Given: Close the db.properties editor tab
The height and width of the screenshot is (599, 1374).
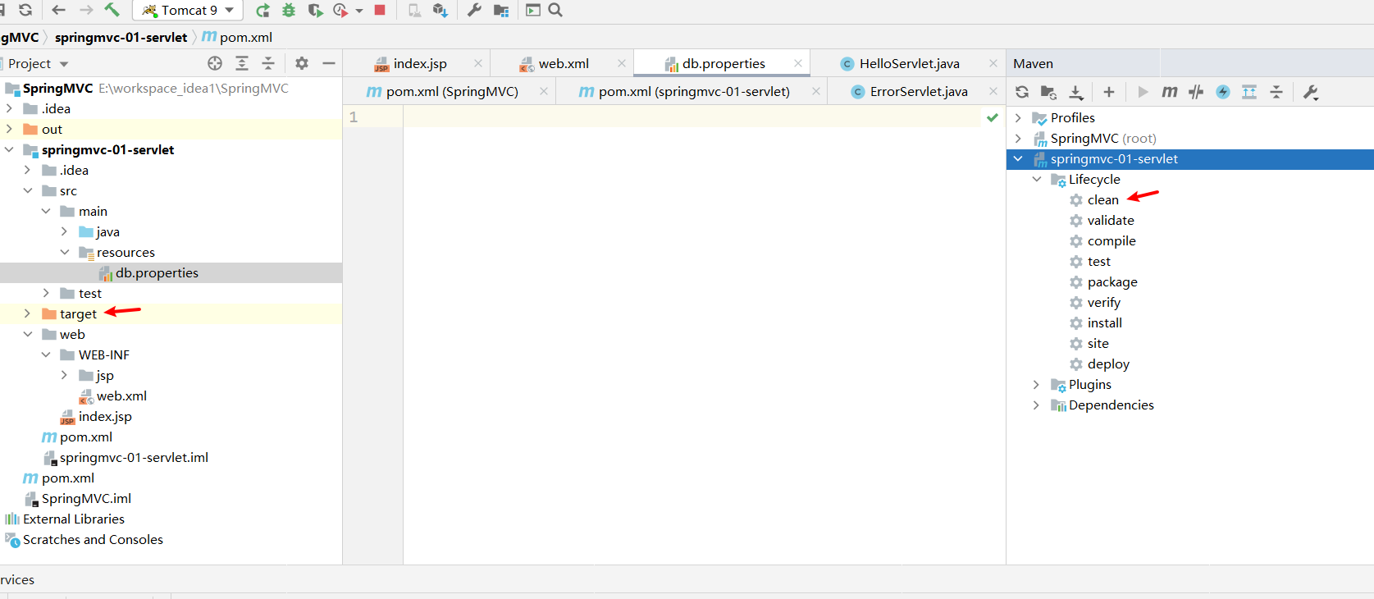Looking at the screenshot, I should click(798, 63).
